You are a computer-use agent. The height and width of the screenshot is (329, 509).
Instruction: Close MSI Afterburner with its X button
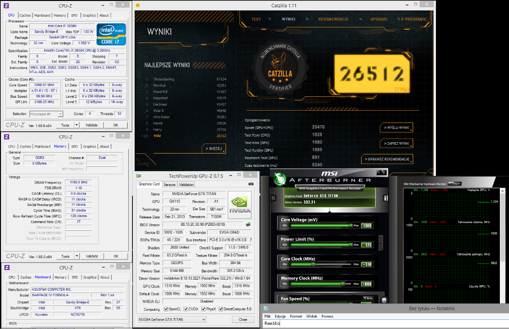[383, 172]
